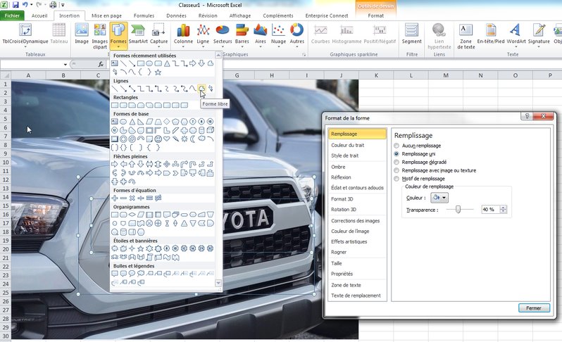562x342 pixels.
Task: Open Autres chart types
Action: (x=296, y=34)
